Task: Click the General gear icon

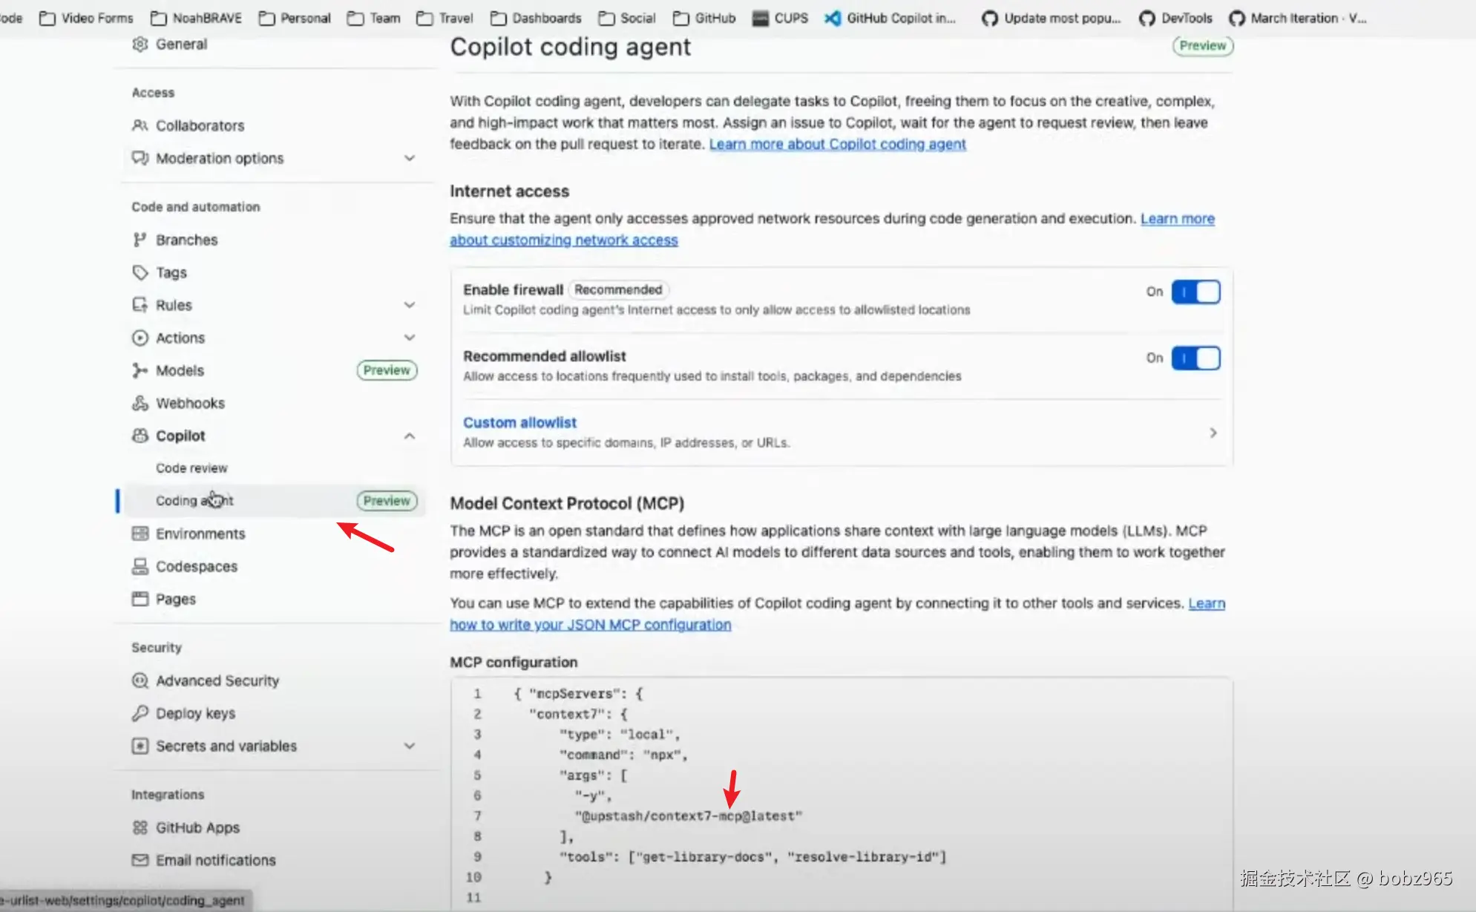Action: 140,44
